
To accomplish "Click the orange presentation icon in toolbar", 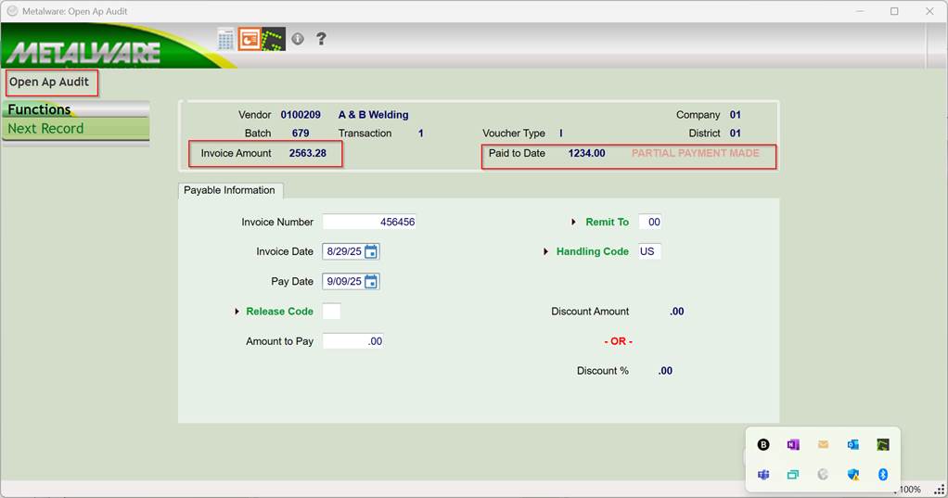I will tap(250, 39).
